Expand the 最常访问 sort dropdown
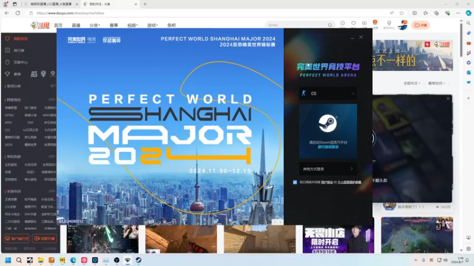474x266 pixels. tap(437, 83)
